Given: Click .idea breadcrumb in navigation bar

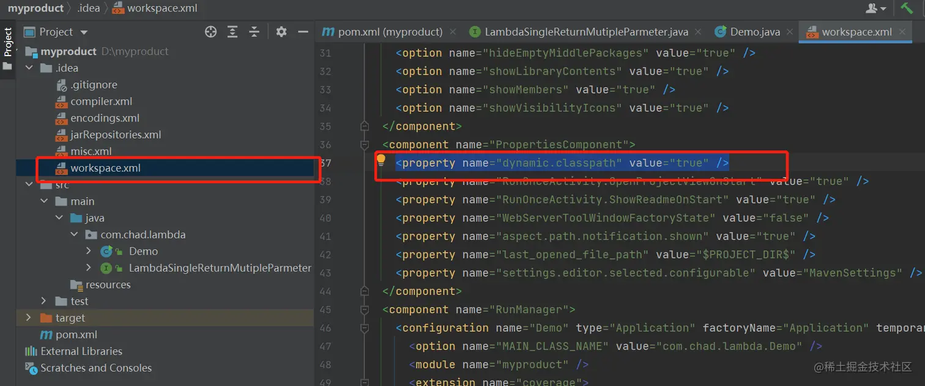Looking at the screenshot, I should 89,9.
